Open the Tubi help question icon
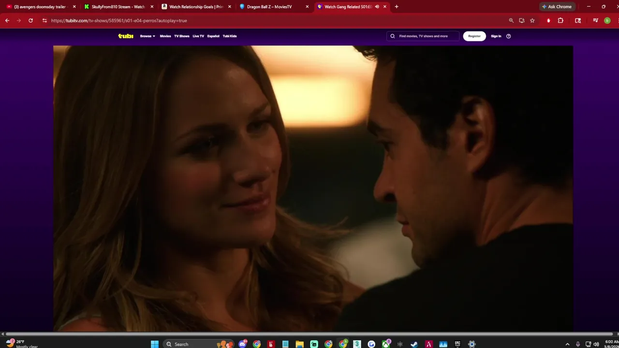The height and width of the screenshot is (348, 619). (x=508, y=36)
